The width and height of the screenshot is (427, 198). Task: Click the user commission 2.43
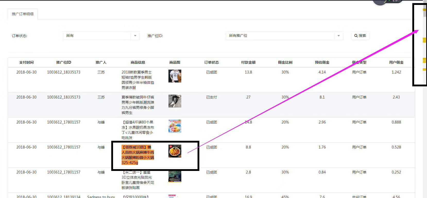click(396, 97)
